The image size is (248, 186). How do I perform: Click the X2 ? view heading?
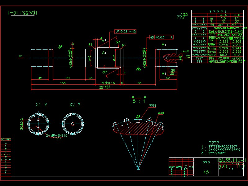pos(75,105)
